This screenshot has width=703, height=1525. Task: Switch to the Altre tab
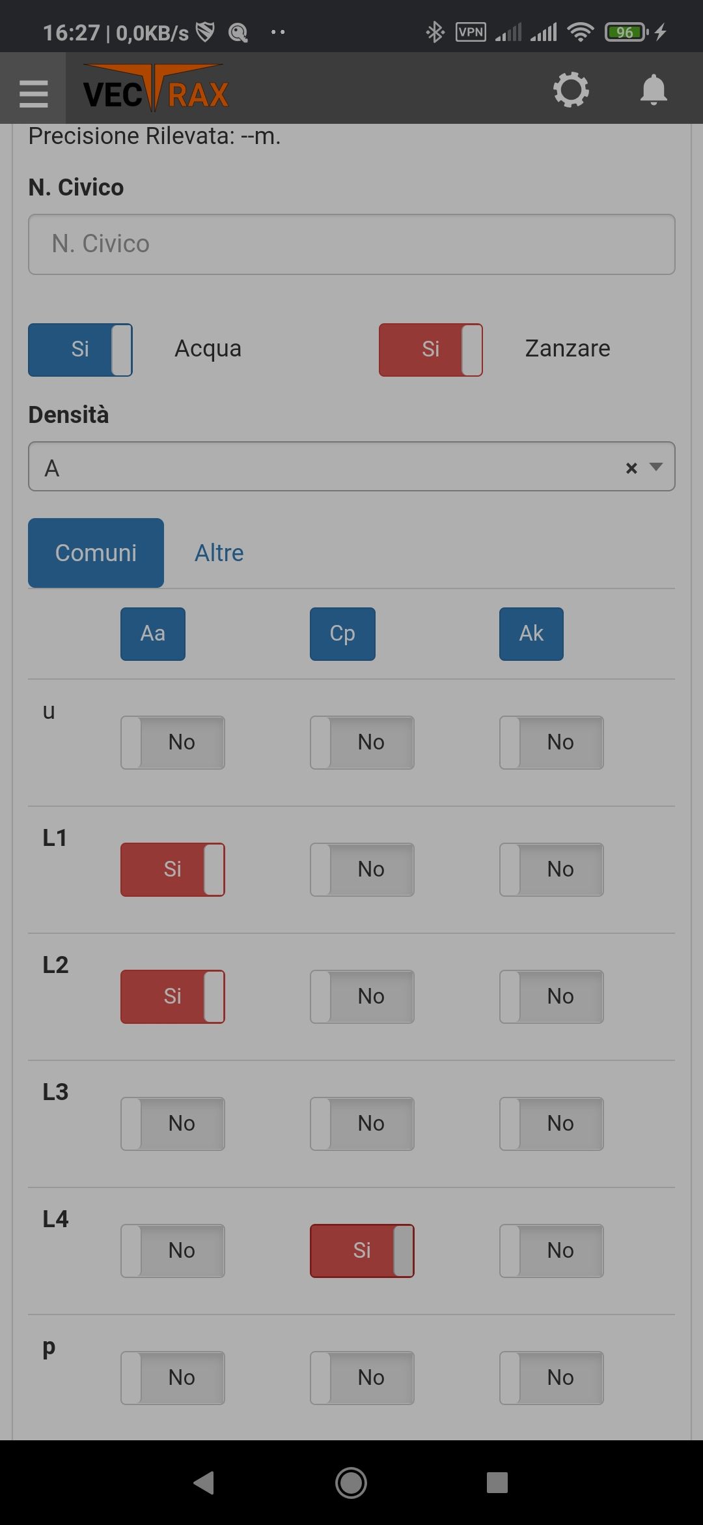pos(219,553)
